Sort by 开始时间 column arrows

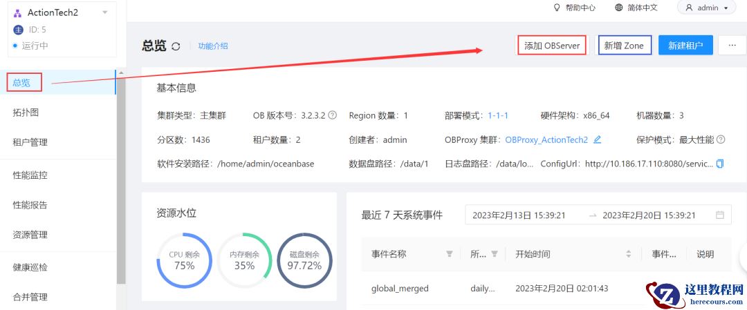click(629, 254)
